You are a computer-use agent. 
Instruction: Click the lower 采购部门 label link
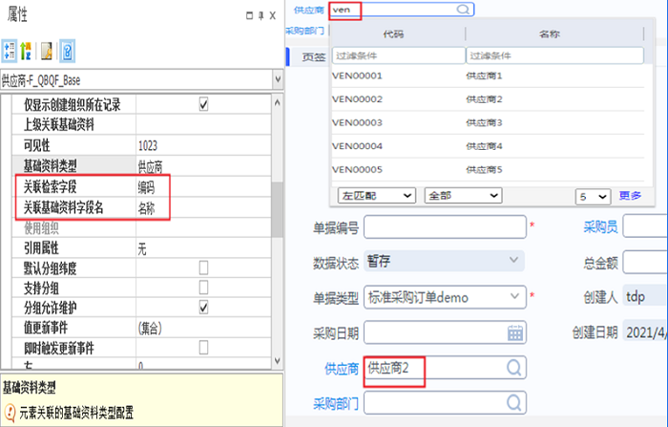point(336,403)
